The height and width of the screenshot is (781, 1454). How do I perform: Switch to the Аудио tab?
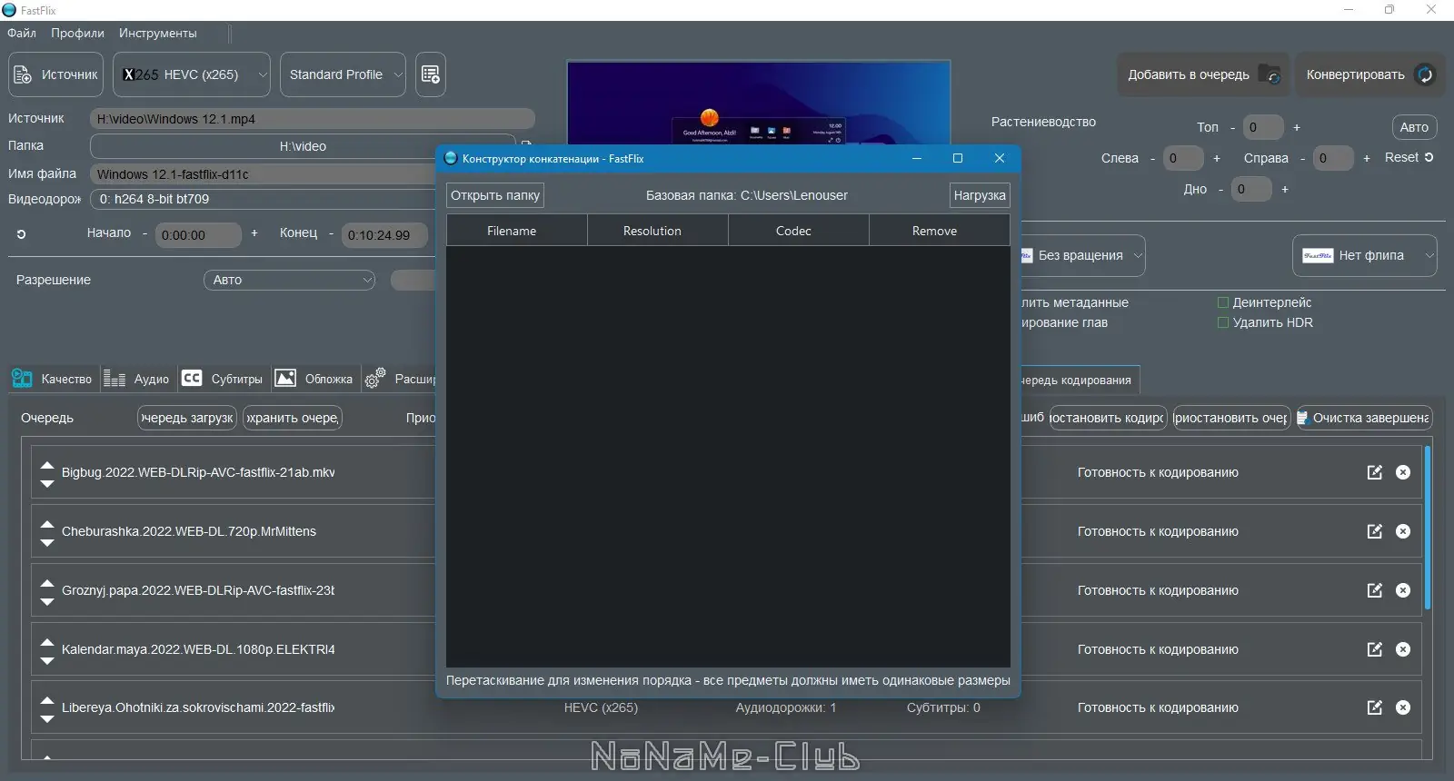(x=136, y=379)
